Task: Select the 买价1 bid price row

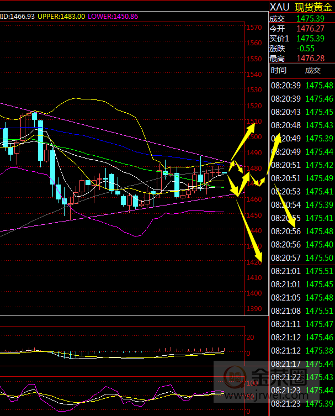Action: coord(301,39)
